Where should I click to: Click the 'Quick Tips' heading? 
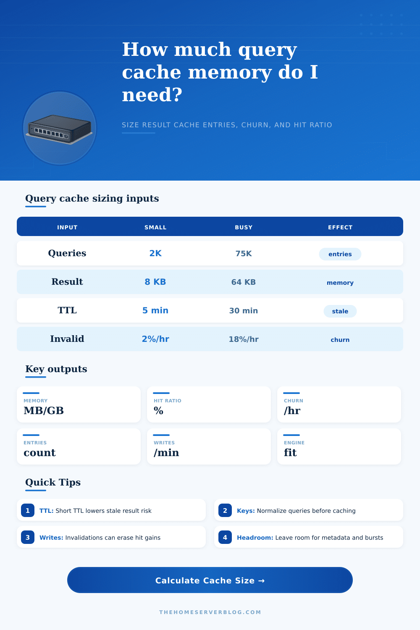pyautogui.click(x=53, y=482)
